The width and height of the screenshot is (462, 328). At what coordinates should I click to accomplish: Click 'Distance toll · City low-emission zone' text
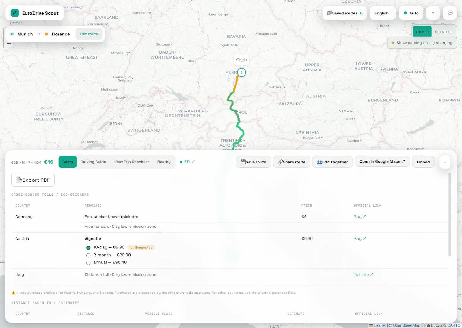pyautogui.click(x=120, y=274)
